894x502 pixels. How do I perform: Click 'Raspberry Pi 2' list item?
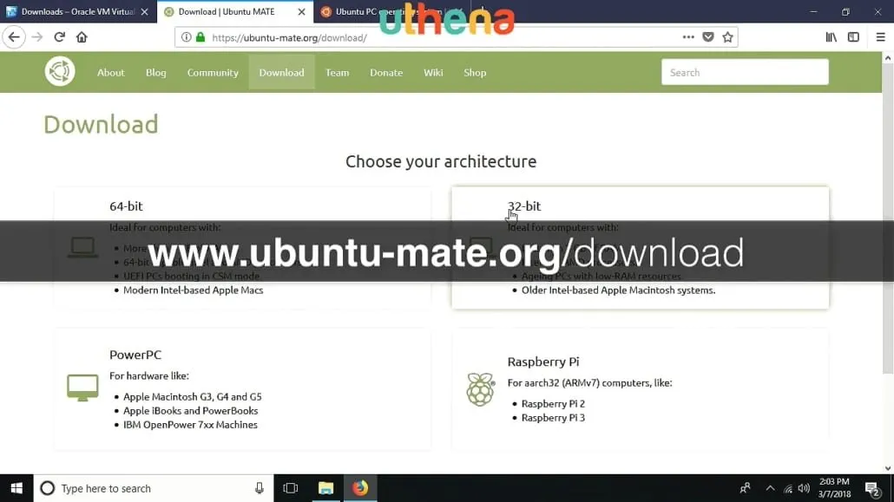tap(553, 403)
